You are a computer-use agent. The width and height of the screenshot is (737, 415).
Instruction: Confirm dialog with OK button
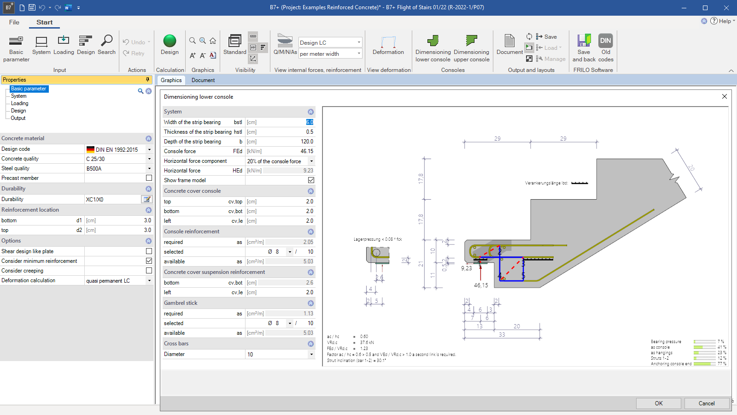click(x=659, y=403)
